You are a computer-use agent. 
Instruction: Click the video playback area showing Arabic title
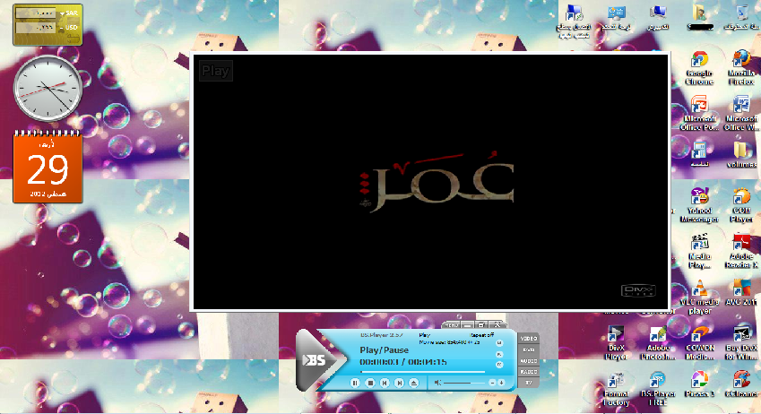click(431, 182)
